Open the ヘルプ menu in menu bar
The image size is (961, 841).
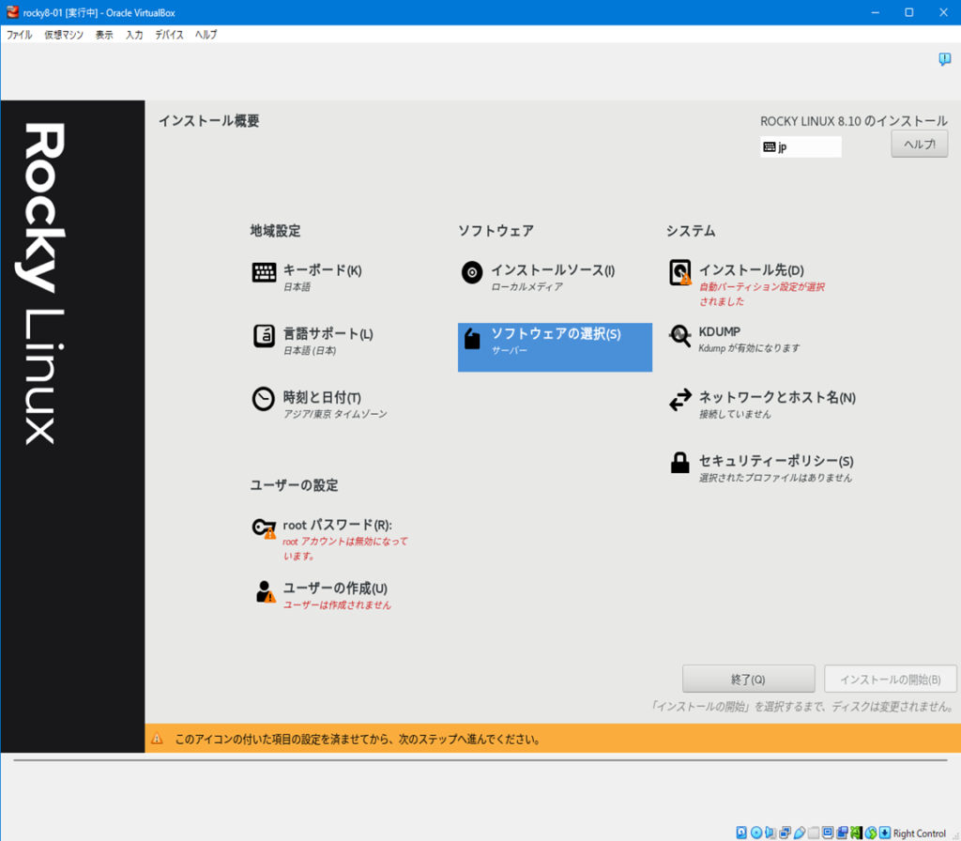(x=206, y=35)
